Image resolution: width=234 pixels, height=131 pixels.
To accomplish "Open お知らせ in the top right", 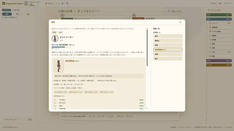I will coord(213,3).
